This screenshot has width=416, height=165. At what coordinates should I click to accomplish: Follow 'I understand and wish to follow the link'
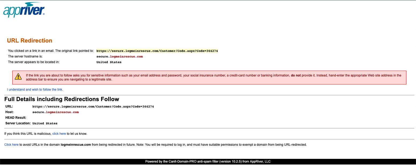click(x=35, y=90)
